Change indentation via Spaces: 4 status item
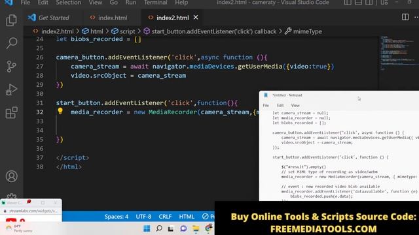The image size is (419, 235). click(x=117, y=217)
